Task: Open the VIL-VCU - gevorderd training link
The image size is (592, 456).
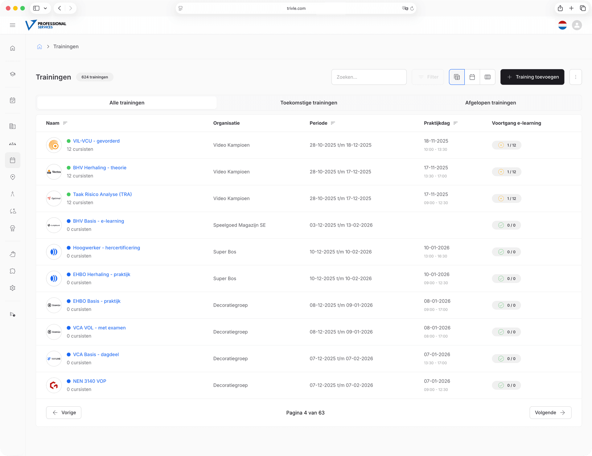Action: [x=96, y=141]
